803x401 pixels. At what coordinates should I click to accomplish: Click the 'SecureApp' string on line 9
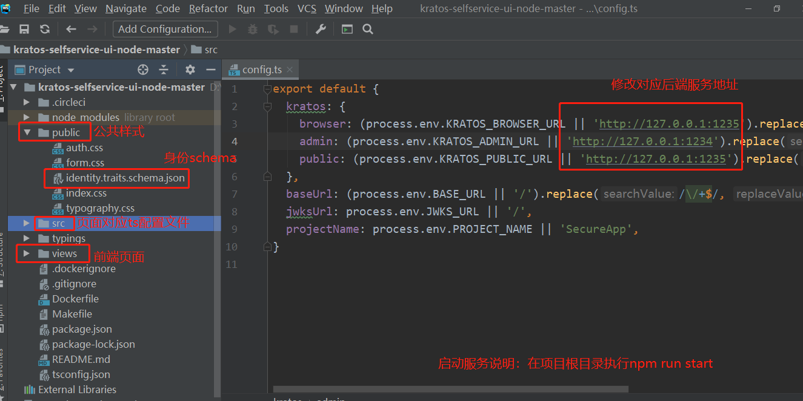point(596,229)
